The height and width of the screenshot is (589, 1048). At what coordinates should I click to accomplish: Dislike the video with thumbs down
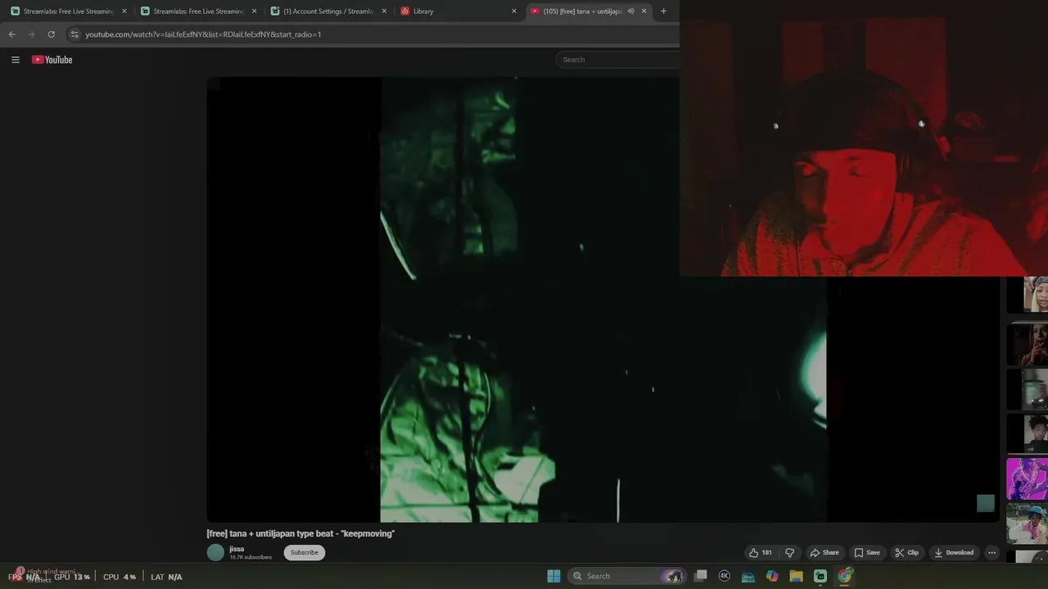pos(789,552)
